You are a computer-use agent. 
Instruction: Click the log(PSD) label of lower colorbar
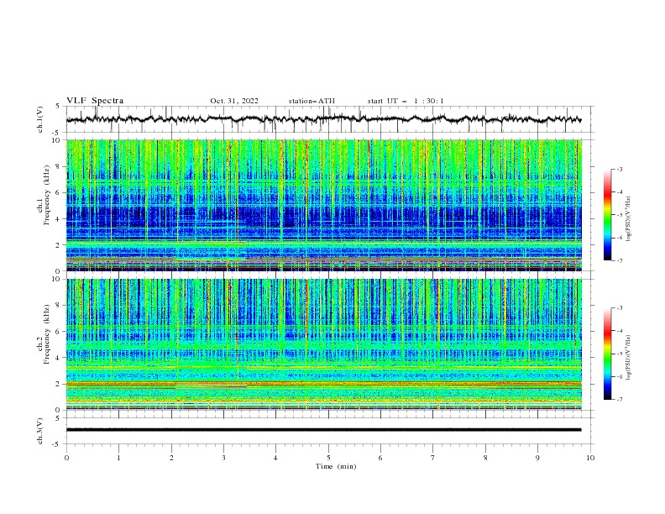point(629,357)
